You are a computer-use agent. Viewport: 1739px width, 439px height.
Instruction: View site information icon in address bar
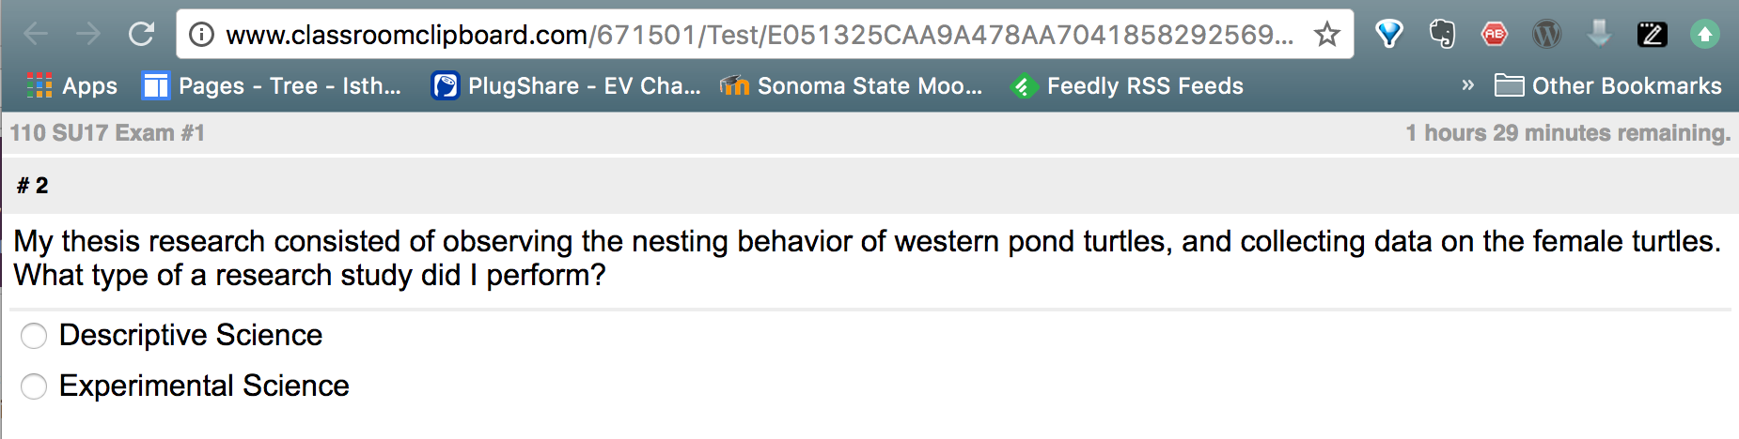click(x=201, y=35)
